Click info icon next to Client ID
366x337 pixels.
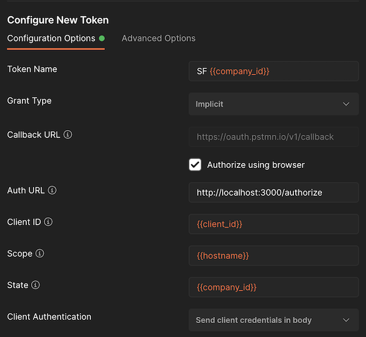click(x=49, y=222)
